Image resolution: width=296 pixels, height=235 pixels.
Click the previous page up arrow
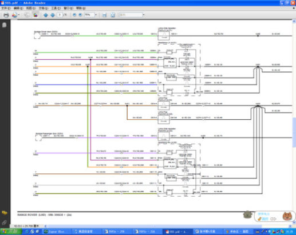click(x=46, y=15)
